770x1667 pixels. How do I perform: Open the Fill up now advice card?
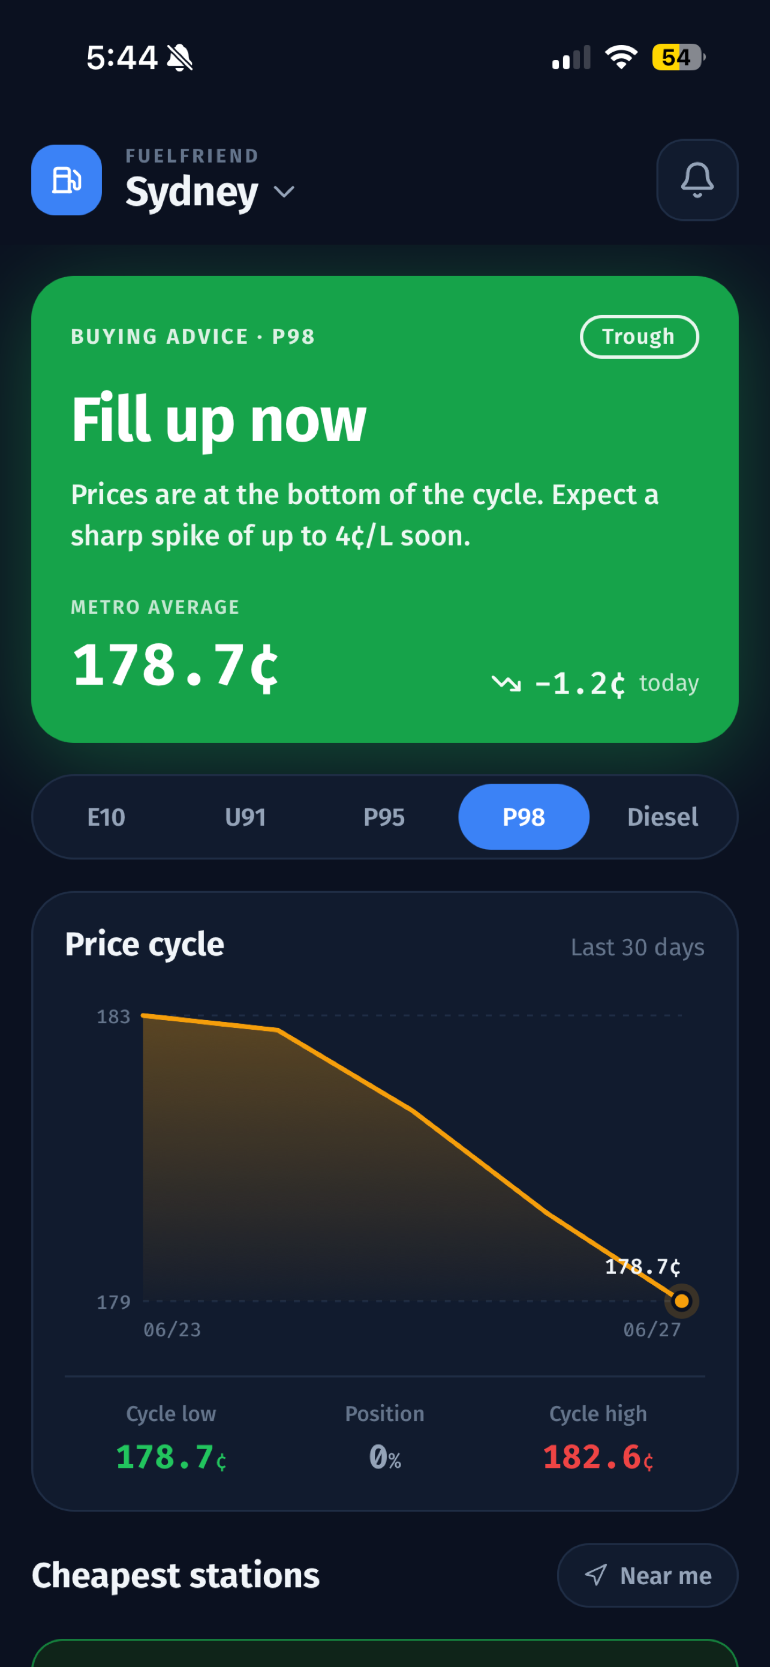coord(384,509)
